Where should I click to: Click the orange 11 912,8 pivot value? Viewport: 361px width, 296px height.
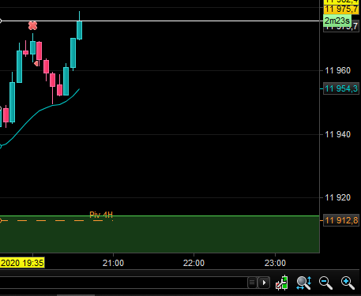(341, 220)
